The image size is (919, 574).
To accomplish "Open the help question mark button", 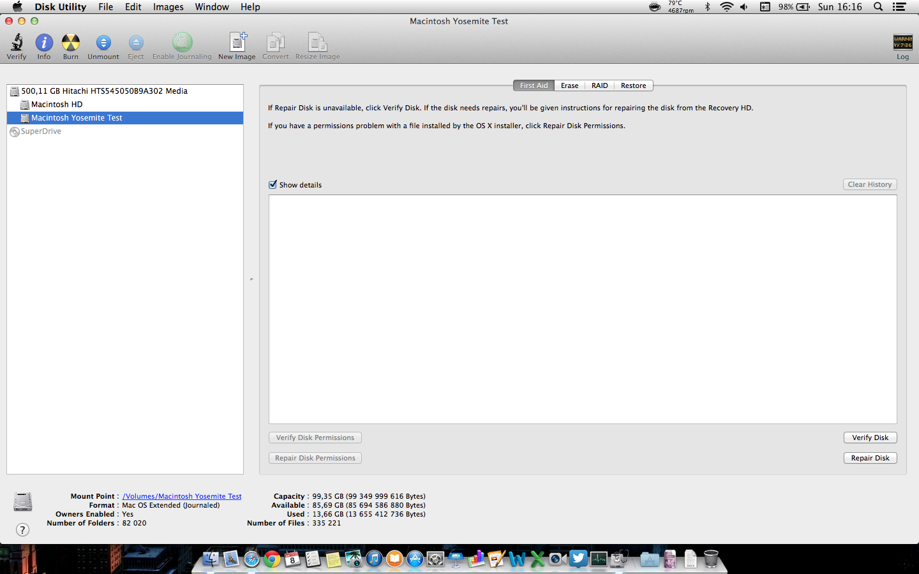I will coord(22,530).
